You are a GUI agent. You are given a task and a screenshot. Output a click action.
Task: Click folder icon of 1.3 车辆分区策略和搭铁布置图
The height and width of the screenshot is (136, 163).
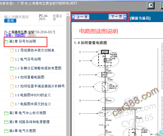coord(12,68)
